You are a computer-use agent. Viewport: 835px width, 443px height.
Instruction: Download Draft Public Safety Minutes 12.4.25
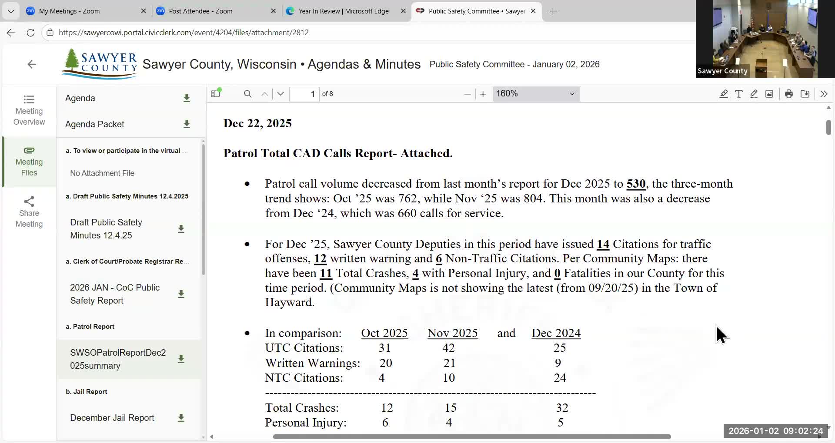click(x=181, y=229)
